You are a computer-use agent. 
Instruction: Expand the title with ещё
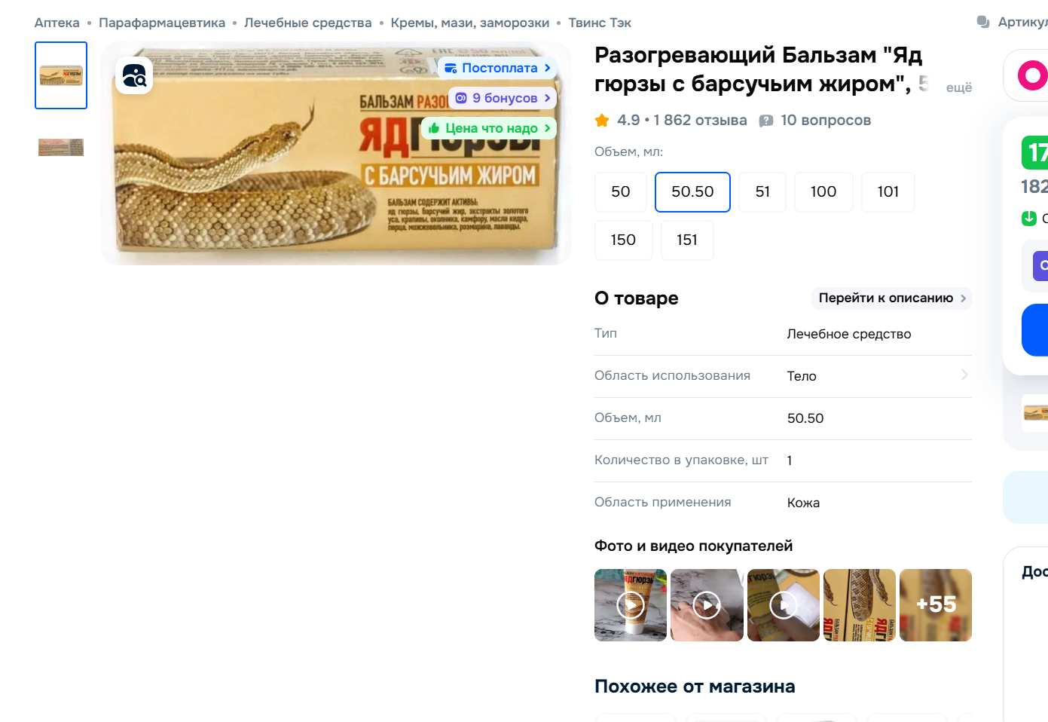(x=959, y=87)
